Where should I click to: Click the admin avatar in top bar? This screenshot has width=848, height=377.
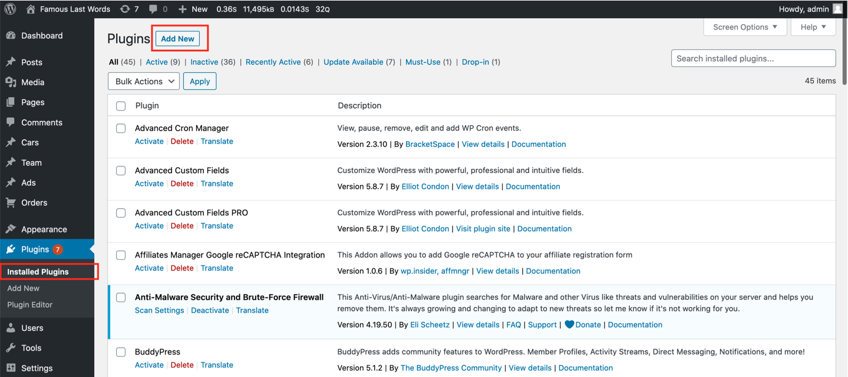837,9
